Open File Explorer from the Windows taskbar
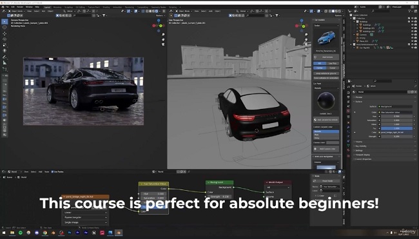This screenshot has height=239, width=419. [12, 233]
